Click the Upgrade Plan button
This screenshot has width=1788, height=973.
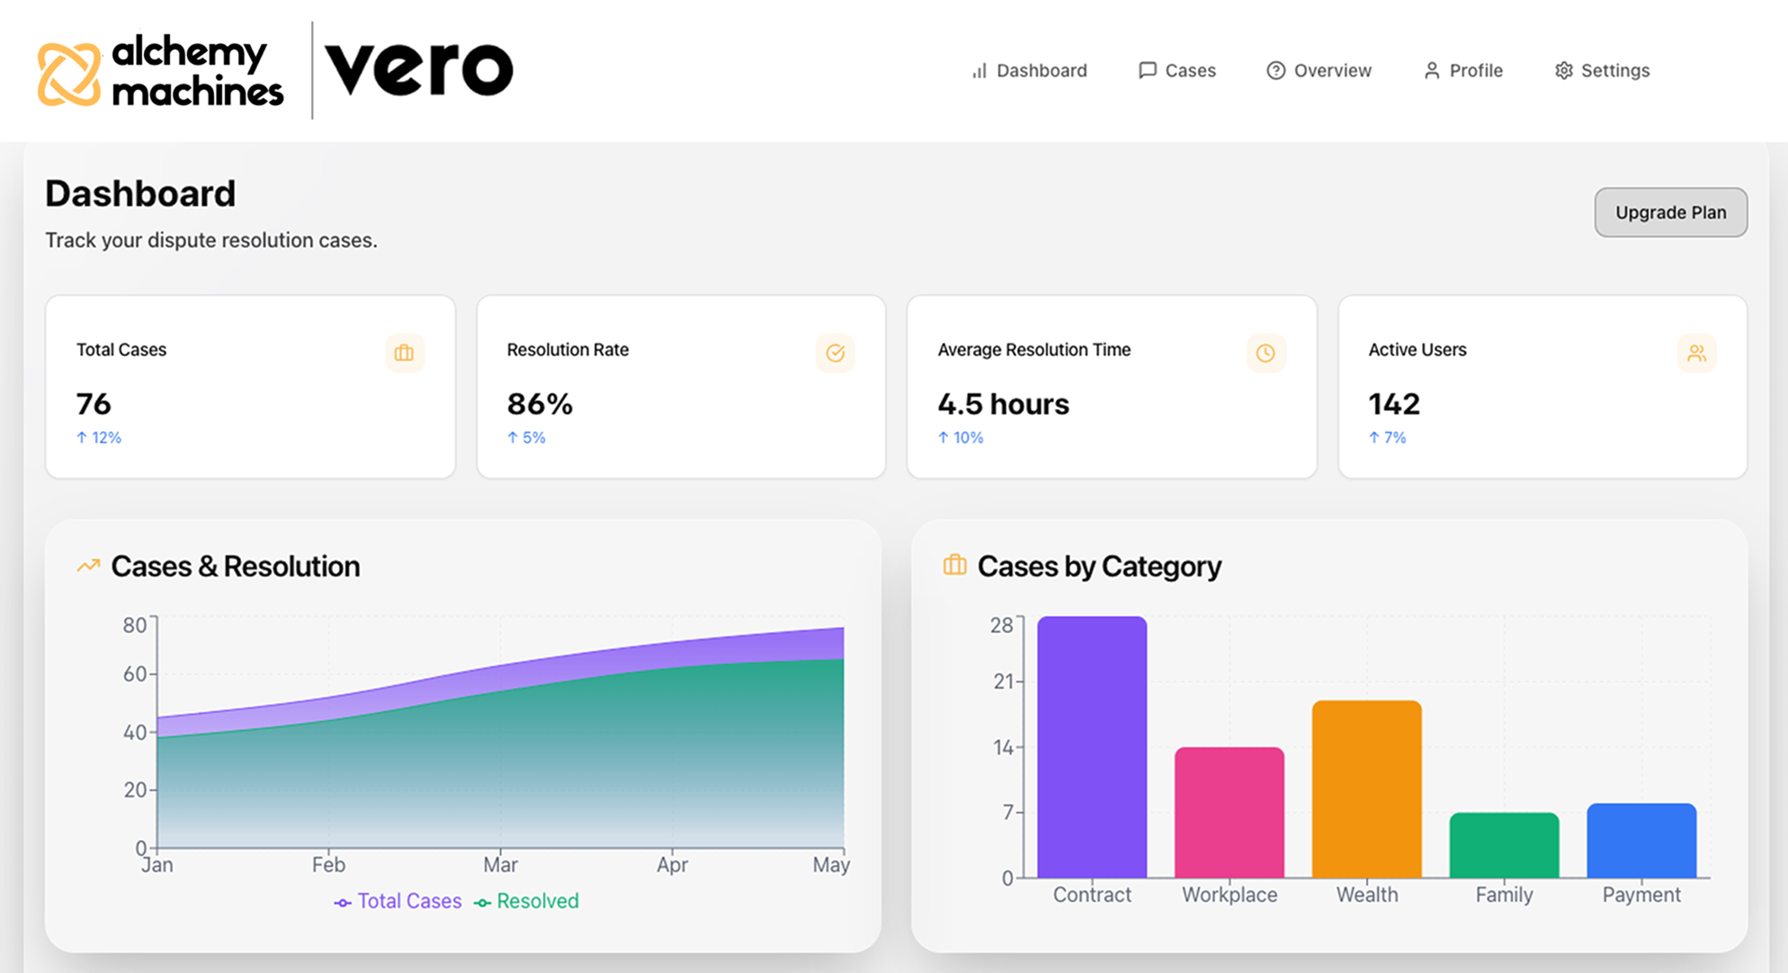[x=1670, y=212]
